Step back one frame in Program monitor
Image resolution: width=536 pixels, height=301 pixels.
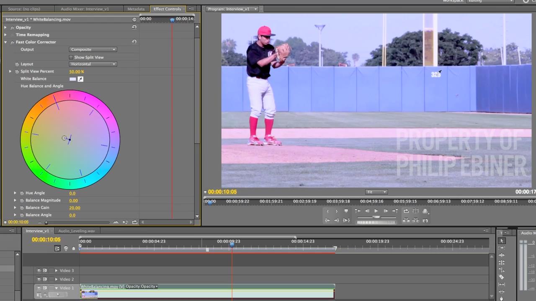click(367, 211)
